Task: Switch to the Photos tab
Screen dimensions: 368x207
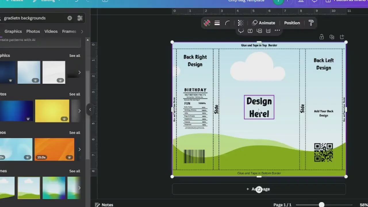Action: coord(33,31)
